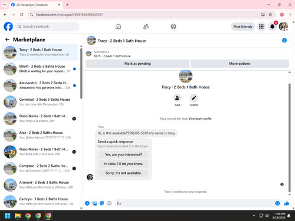Edit the chat name with pencil icon
The height and width of the screenshot is (221, 295).
[194, 98]
